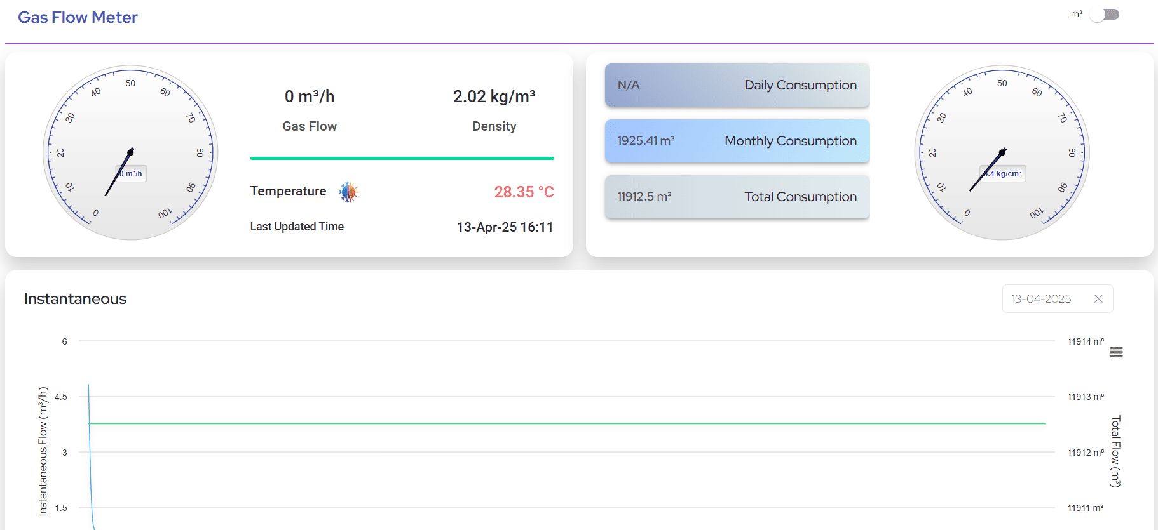Click the Last Updated Time label
The image size is (1158, 530).
[x=297, y=227]
